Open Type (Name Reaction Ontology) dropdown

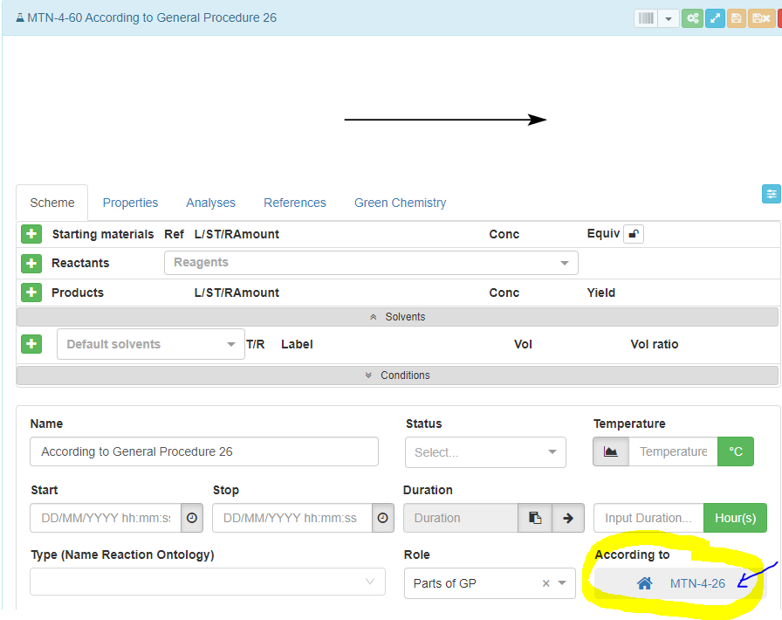(208, 582)
